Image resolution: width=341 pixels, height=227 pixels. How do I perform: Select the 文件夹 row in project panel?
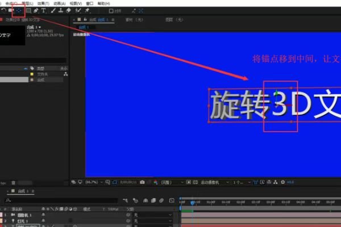pos(31,74)
